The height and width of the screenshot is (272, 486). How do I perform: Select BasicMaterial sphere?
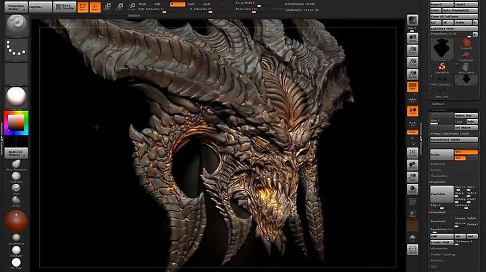(x=16, y=238)
